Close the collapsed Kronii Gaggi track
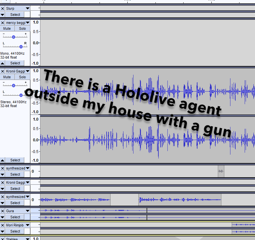Image resolution: width=255 pixels, height=240 pixels. 3,182
